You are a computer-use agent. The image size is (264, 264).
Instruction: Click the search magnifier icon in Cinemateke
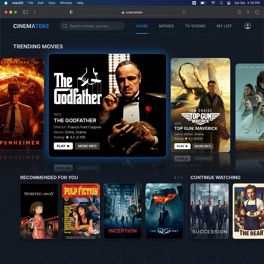click(65, 26)
